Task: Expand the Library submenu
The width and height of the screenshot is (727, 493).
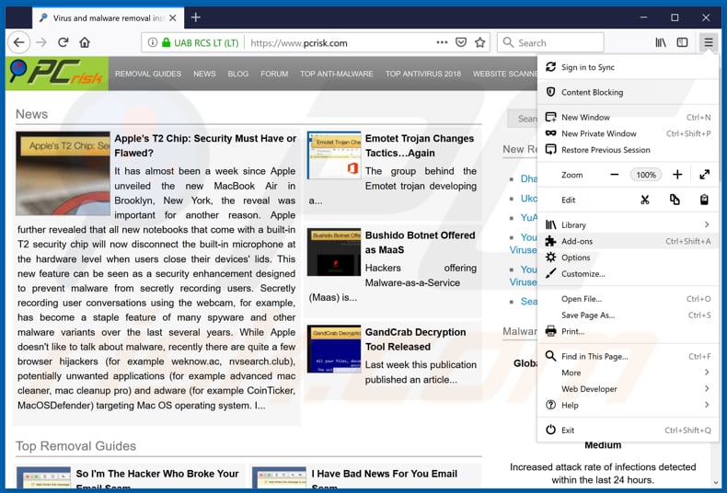Action: point(707,224)
